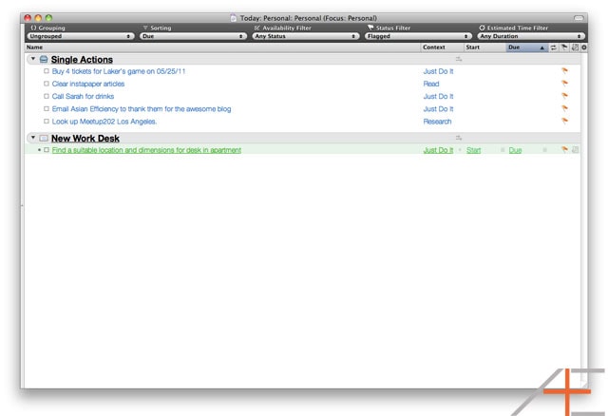Open Status Filter dropdown showing Flagged
The height and width of the screenshot is (416, 608).
[x=418, y=36]
